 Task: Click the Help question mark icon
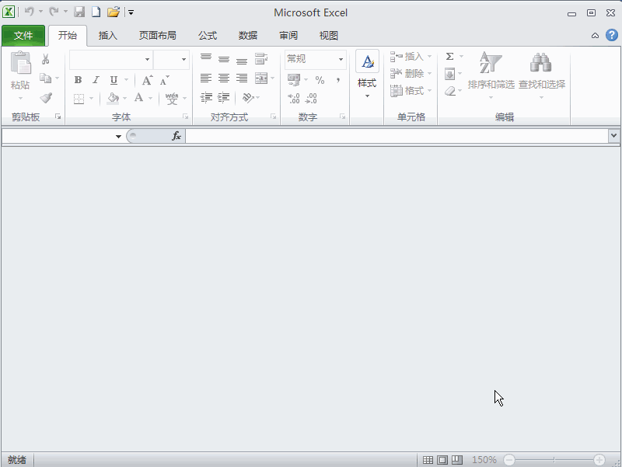[x=612, y=35]
